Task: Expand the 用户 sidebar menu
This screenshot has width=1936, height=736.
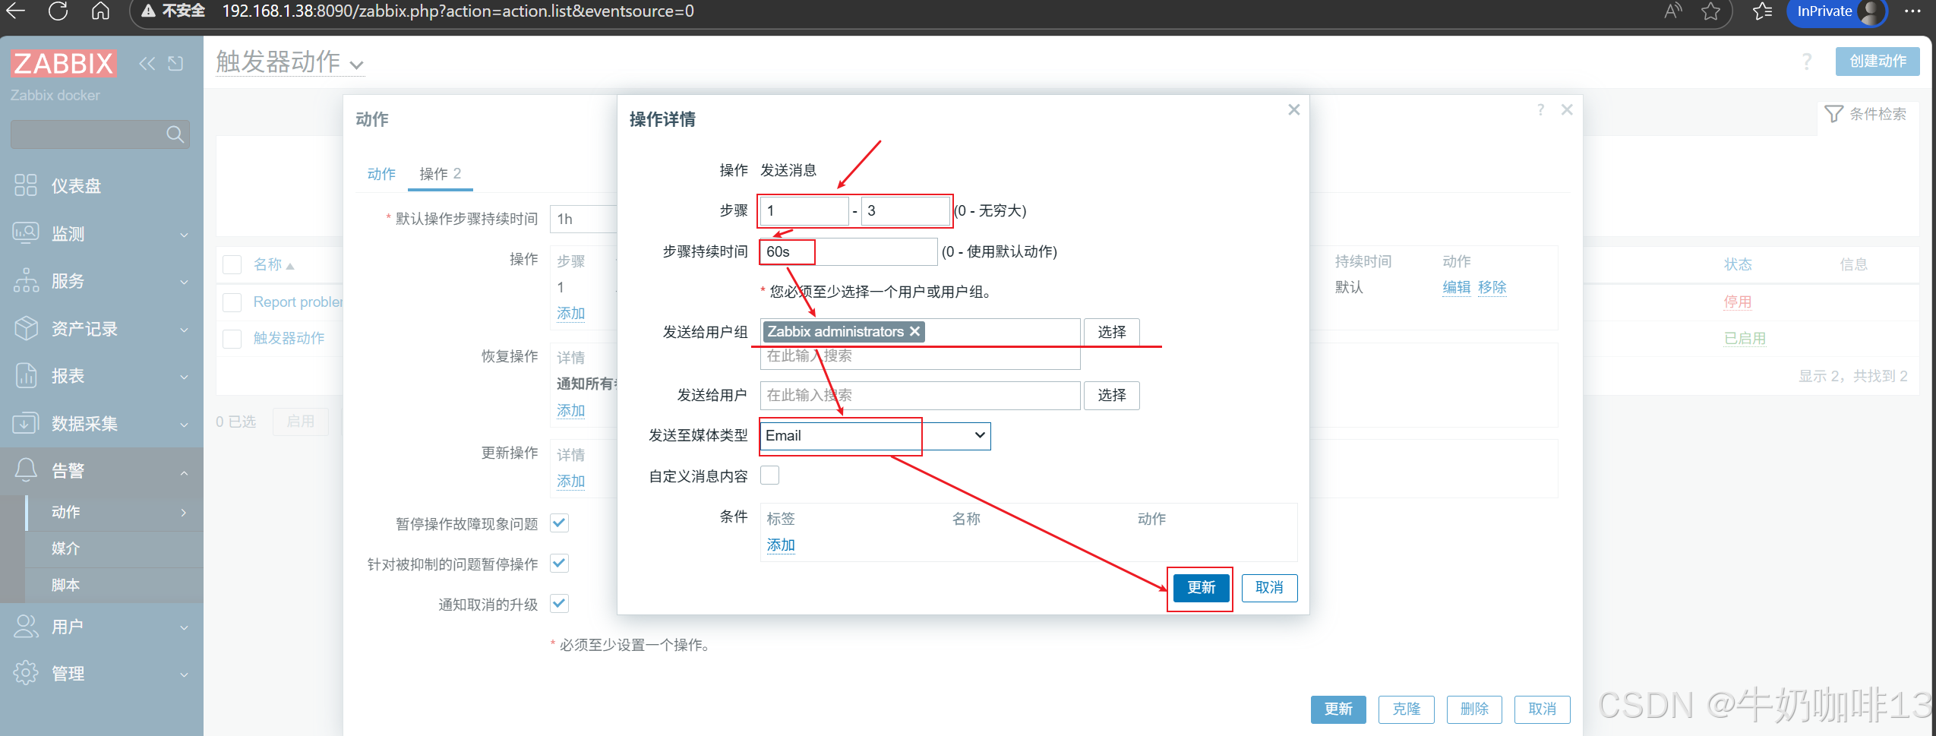Action: coord(184,627)
